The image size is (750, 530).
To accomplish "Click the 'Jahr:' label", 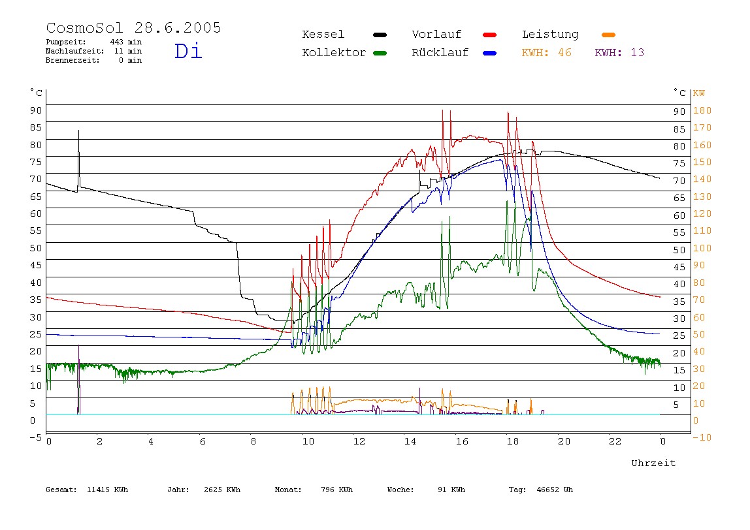I will tap(178, 490).
